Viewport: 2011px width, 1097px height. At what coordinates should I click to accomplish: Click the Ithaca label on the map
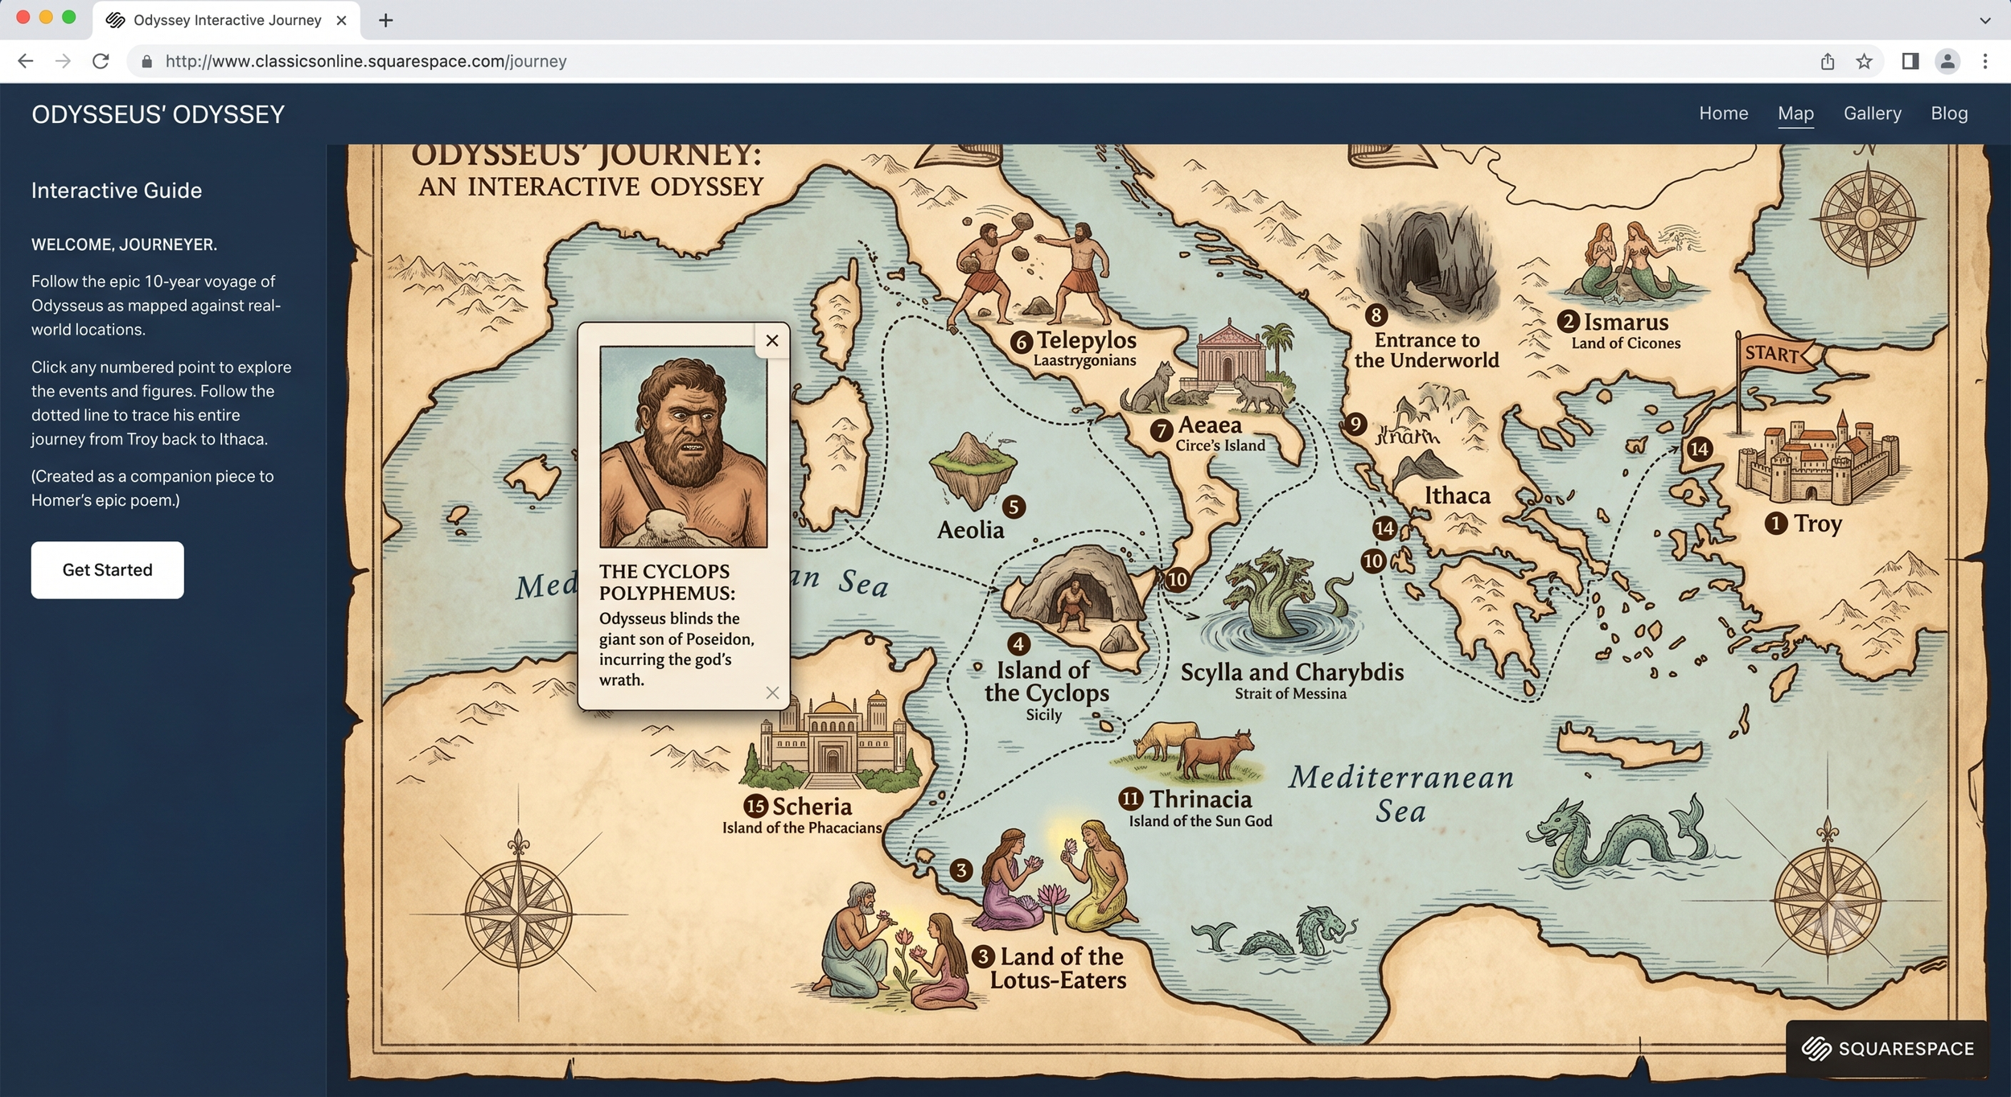pos(1458,495)
